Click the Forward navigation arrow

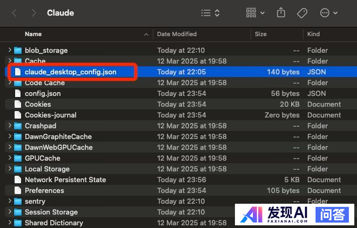[33, 12]
